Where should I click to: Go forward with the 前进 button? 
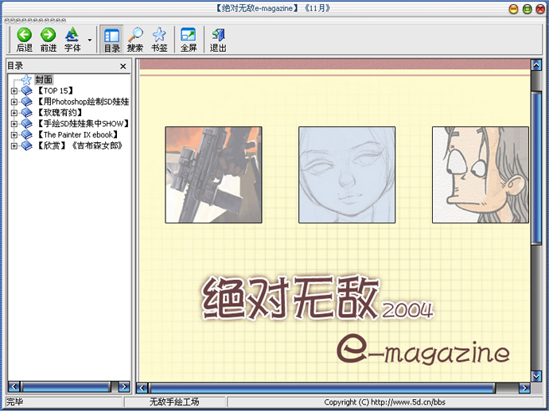tap(49, 40)
